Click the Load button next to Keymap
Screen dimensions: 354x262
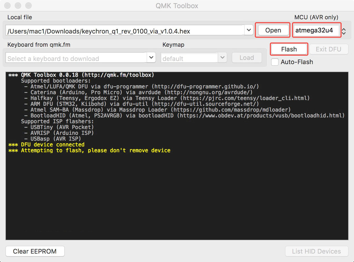click(x=246, y=58)
